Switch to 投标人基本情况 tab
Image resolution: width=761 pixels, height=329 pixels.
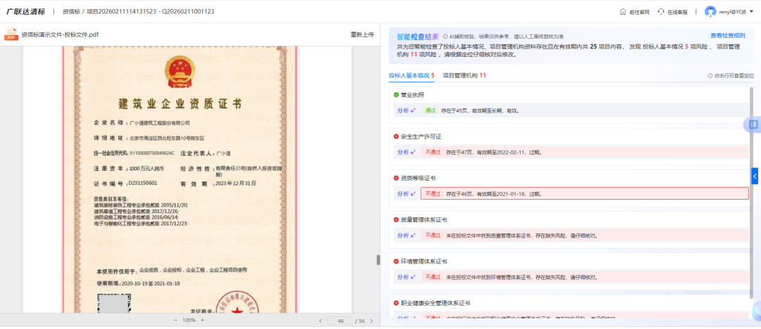[412, 75]
